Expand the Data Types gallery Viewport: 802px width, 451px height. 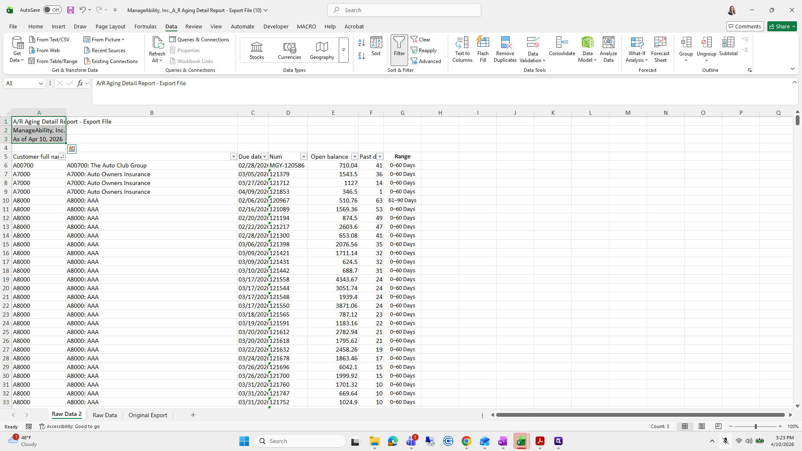(343, 50)
